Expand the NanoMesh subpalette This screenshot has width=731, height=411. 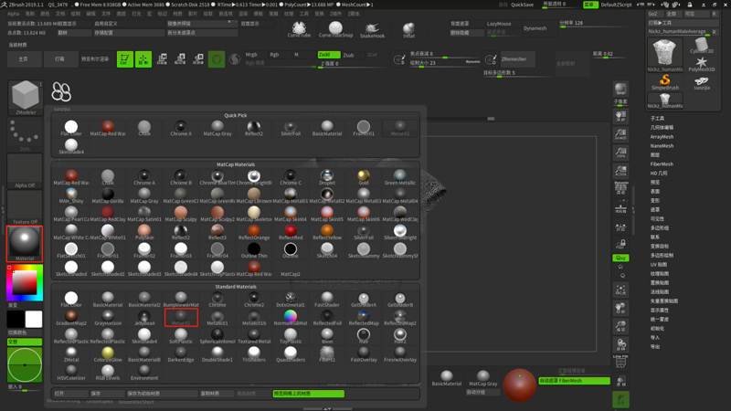pos(662,146)
